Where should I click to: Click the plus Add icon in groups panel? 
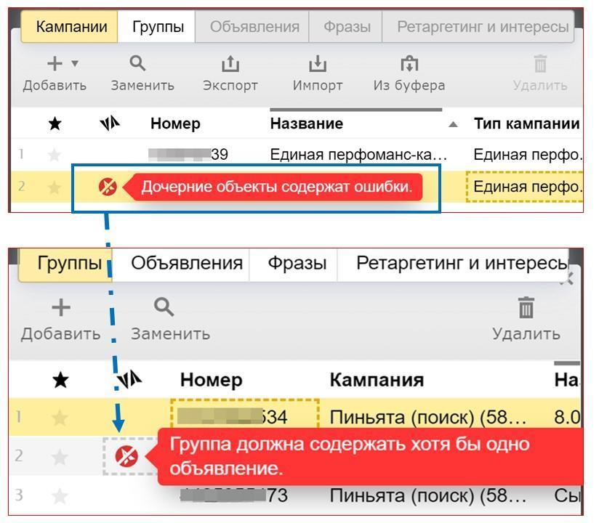click(x=60, y=308)
